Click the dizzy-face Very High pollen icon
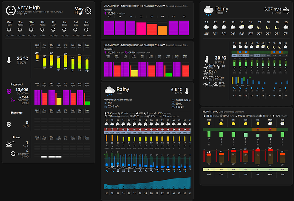 pyautogui.click(x=11, y=10)
